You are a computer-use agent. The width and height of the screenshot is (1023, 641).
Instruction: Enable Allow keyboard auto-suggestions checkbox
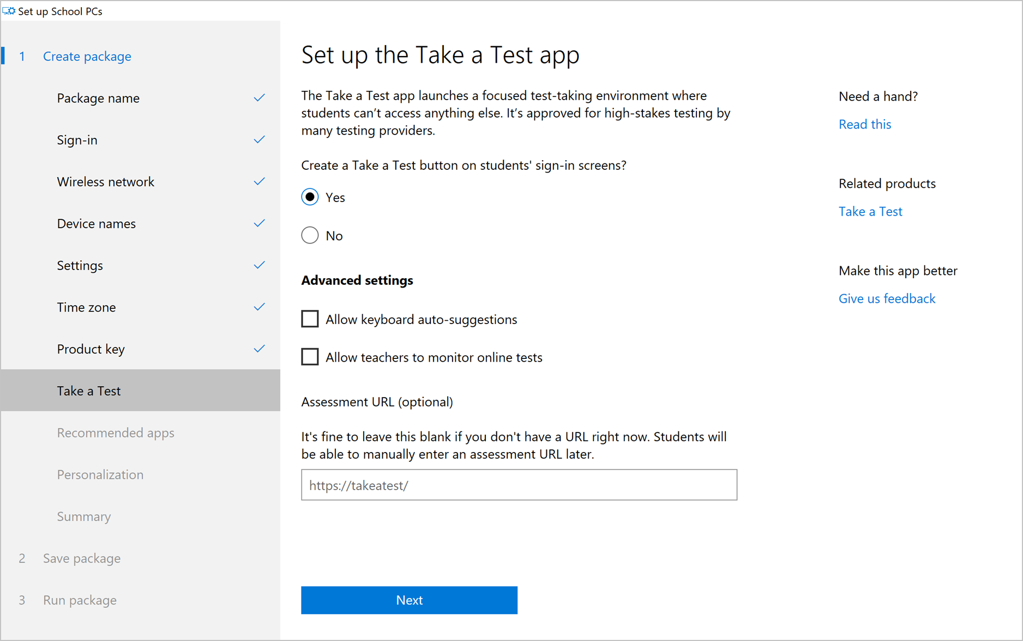click(310, 319)
